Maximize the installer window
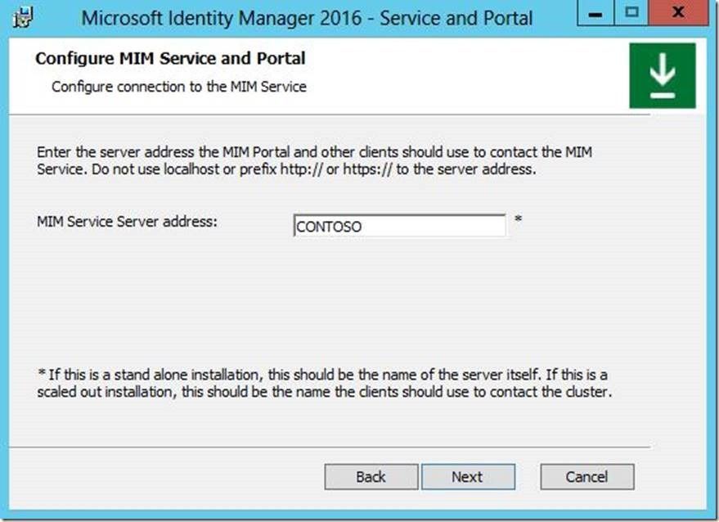Screen dimensions: 719x522 click(631, 13)
